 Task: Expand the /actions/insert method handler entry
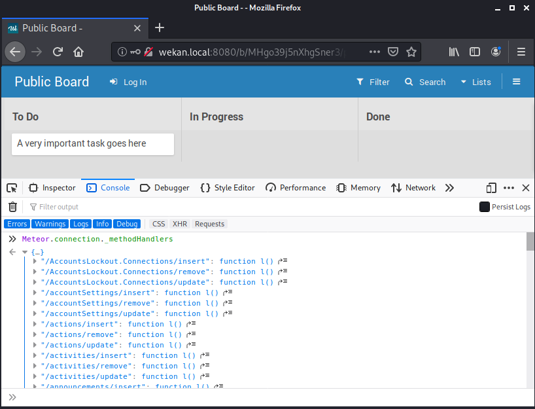(x=35, y=324)
